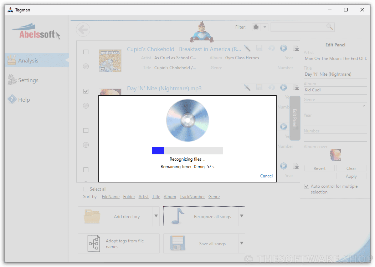This screenshot has width=375, height=267.
Task: Click the Tagman app icon in title bar
Action: (x=10, y=10)
